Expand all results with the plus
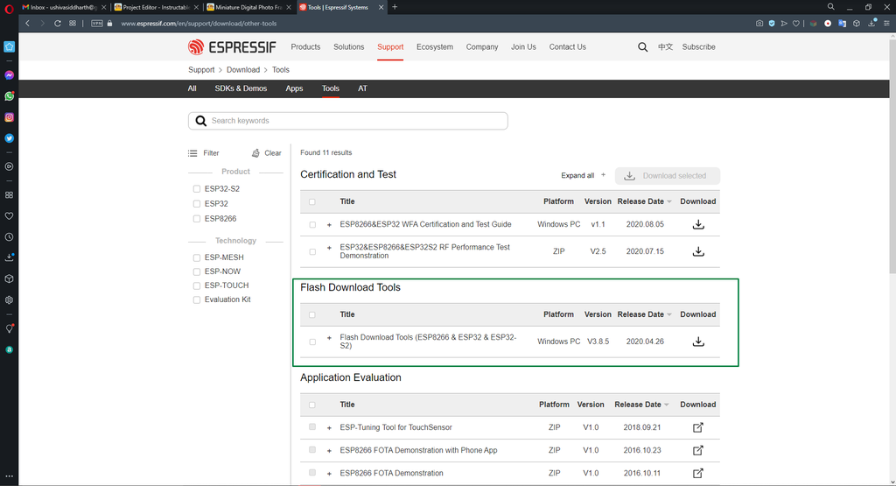The height and width of the screenshot is (486, 896). [x=603, y=175]
